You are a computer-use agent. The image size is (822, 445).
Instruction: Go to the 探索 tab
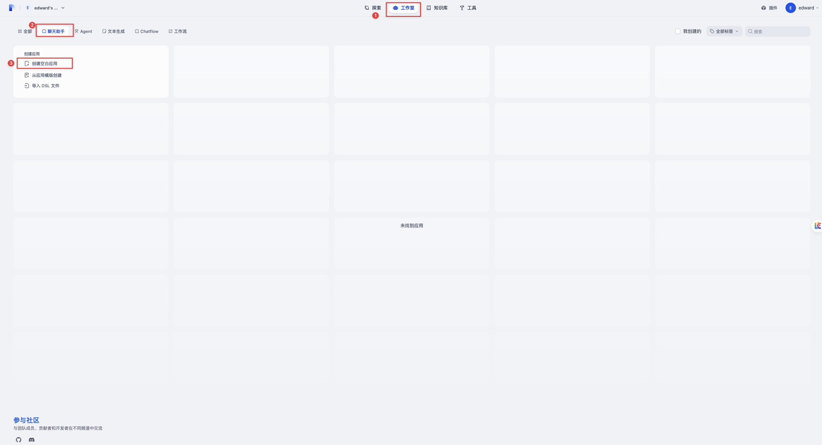coord(373,8)
